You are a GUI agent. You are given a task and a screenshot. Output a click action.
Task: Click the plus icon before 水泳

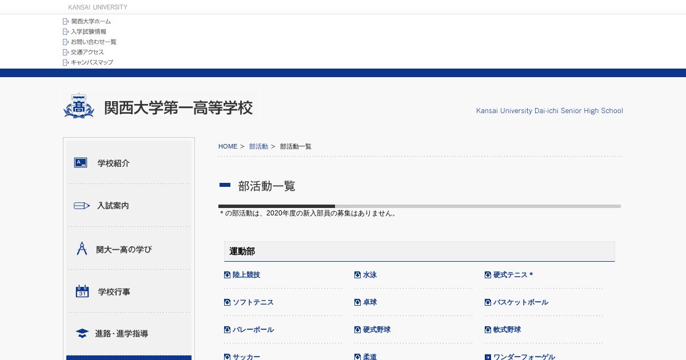pos(357,275)
